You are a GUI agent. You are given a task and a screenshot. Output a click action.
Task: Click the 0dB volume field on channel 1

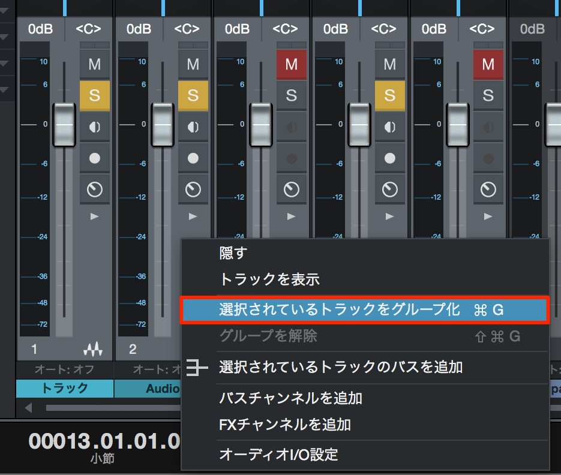coord(41,29)
